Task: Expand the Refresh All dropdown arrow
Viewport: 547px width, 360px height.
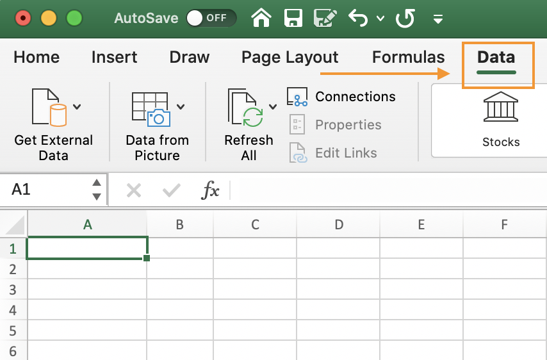Action: click(273, 106)
